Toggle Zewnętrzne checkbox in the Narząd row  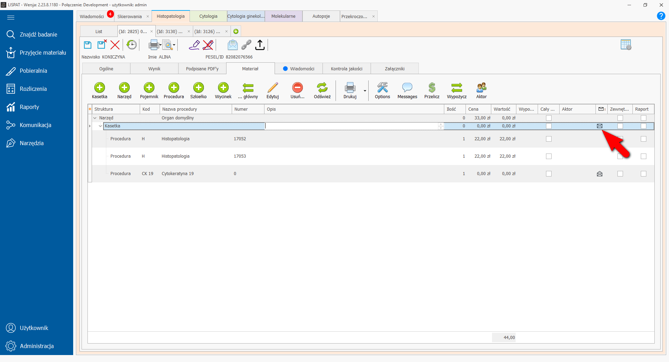[620, 118]
